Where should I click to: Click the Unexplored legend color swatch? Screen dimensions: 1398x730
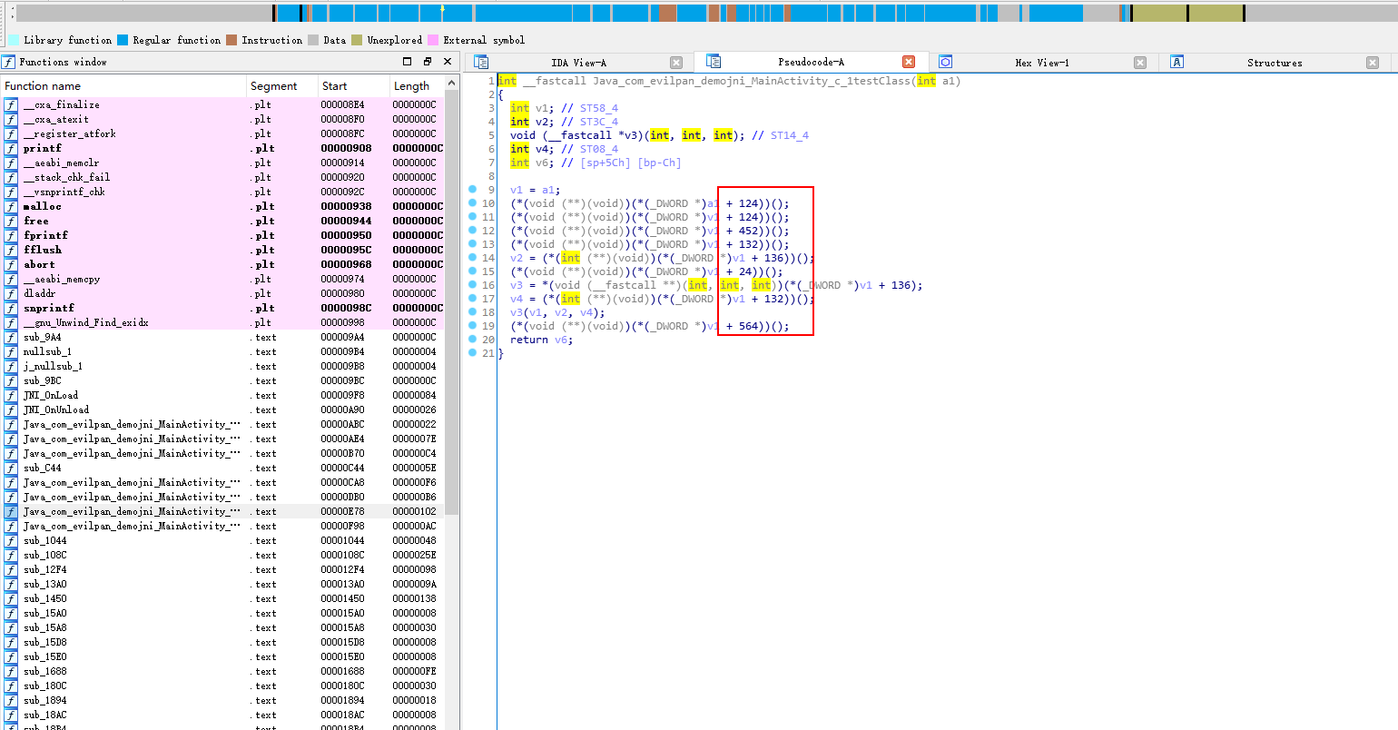pyautogui.click(x=357, y=40)
